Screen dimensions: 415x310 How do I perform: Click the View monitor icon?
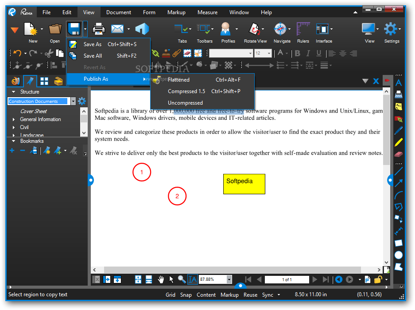[x=368, y=29]
